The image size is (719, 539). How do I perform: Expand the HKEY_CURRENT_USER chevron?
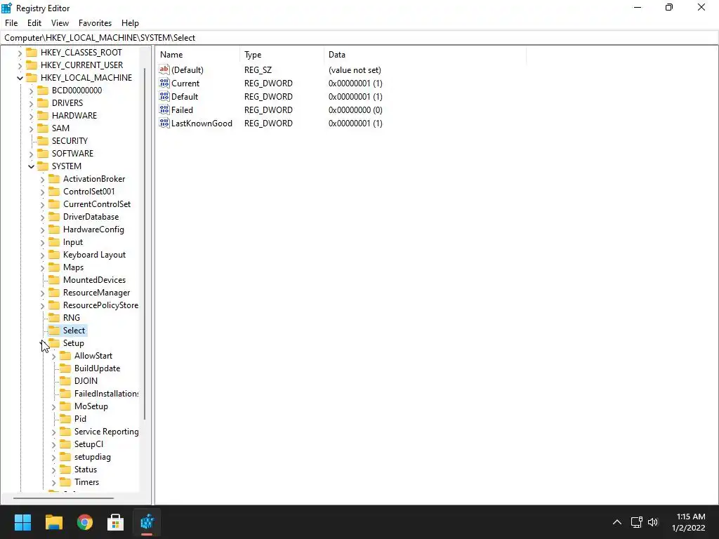click(x=20, y=65)
